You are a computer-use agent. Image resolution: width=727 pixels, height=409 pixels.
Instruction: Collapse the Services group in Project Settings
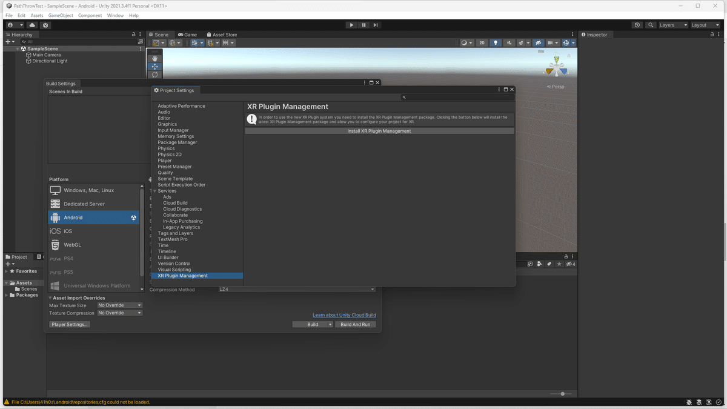[154, 191]
